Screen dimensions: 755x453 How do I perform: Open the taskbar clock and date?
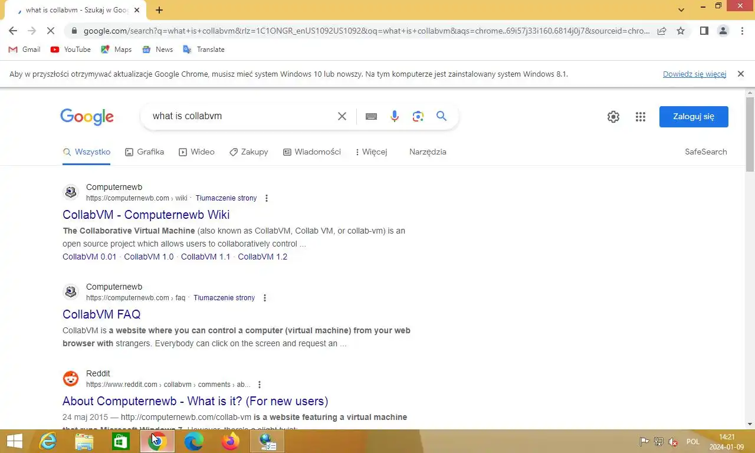[727, 442]
